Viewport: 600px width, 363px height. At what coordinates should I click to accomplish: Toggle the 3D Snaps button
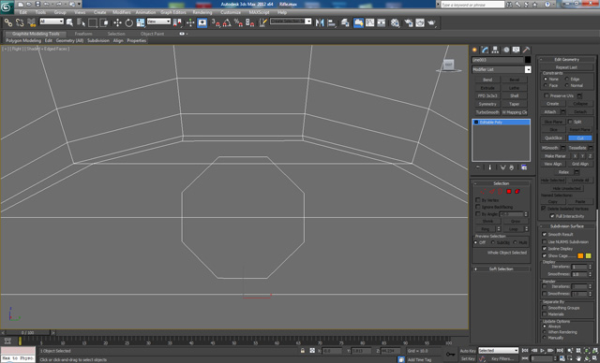pos(216,22)
